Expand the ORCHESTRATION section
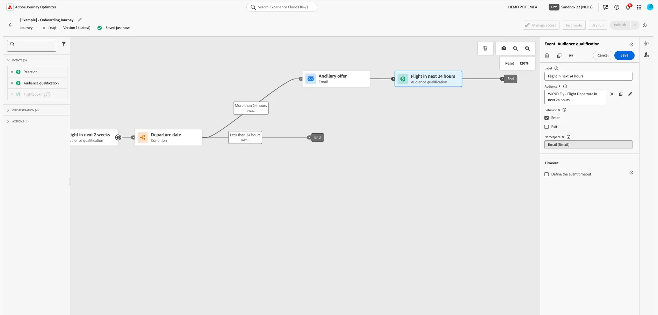658x315 pixels. pyautogui.click(x=8, y=110)
